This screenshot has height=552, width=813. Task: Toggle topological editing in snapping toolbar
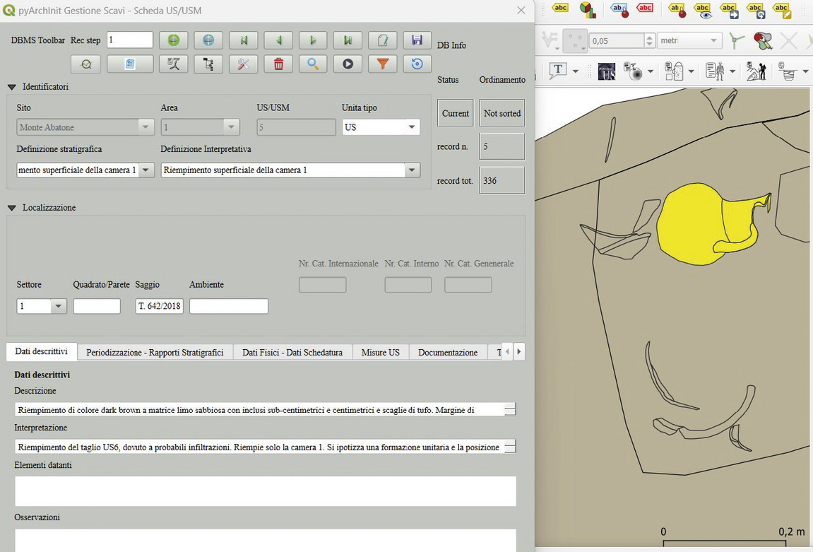[x=737, y=41]
